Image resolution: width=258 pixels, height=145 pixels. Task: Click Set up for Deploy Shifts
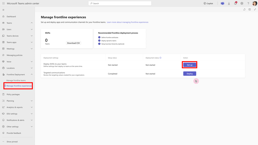click(x=190, y=65)
